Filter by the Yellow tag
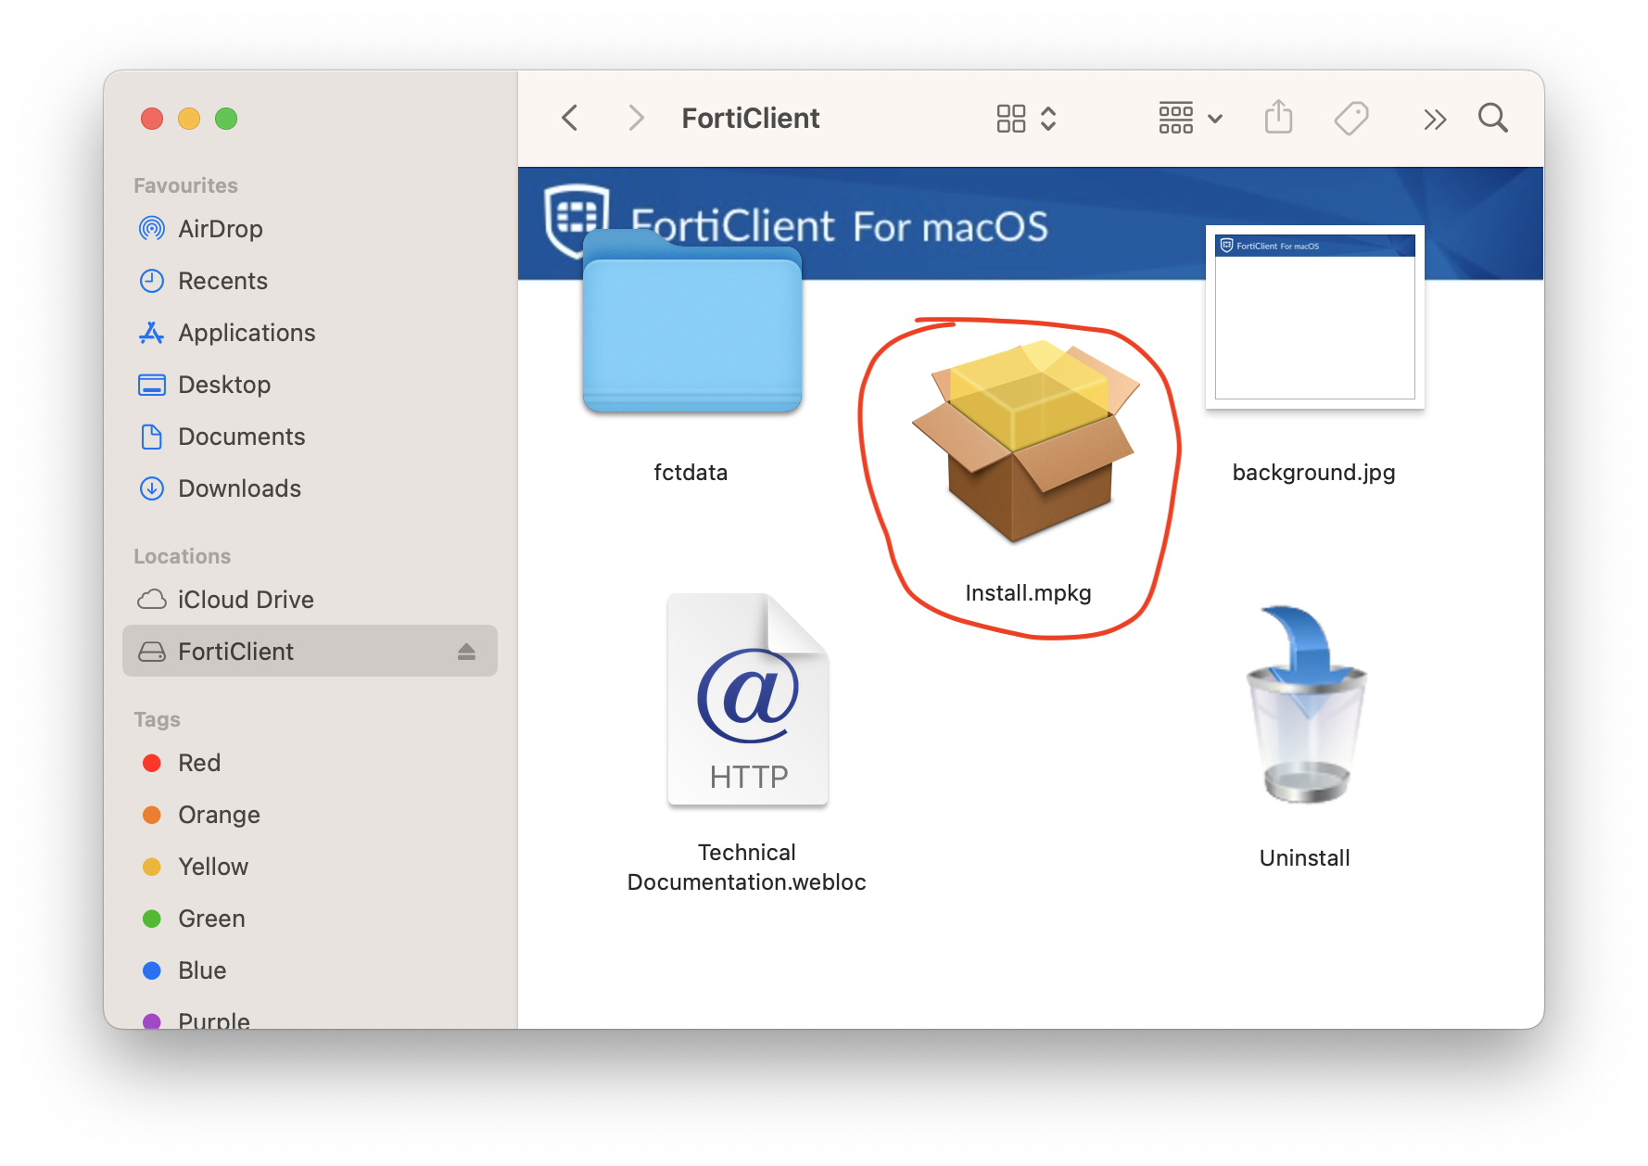1648x1166 pixels. pos(310,867)
